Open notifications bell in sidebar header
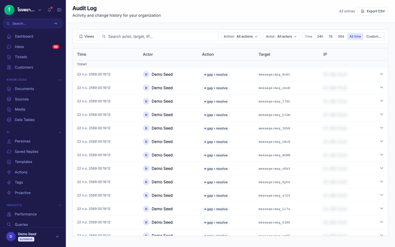 49,10
